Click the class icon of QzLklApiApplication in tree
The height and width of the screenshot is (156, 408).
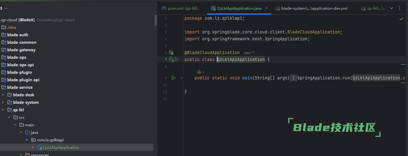click(x=39, y=147)
